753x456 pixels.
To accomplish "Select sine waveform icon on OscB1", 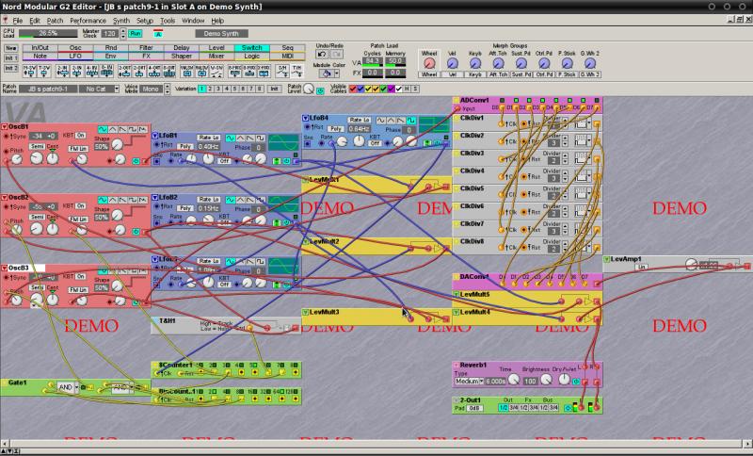I will (103, 130).
